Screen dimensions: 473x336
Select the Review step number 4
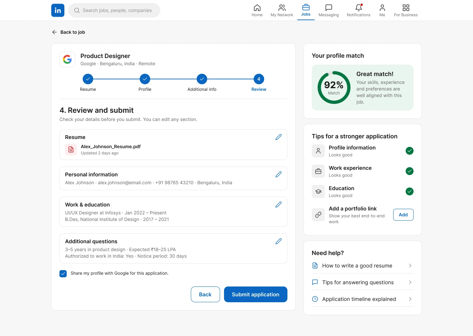coord(259,79)
